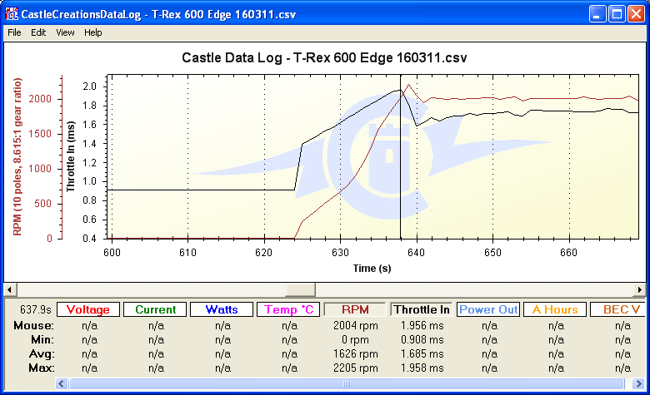Click the data table's left scroll arrow
Image resolution: width=650 pixels, height=395 pixels.
point(62,383)
